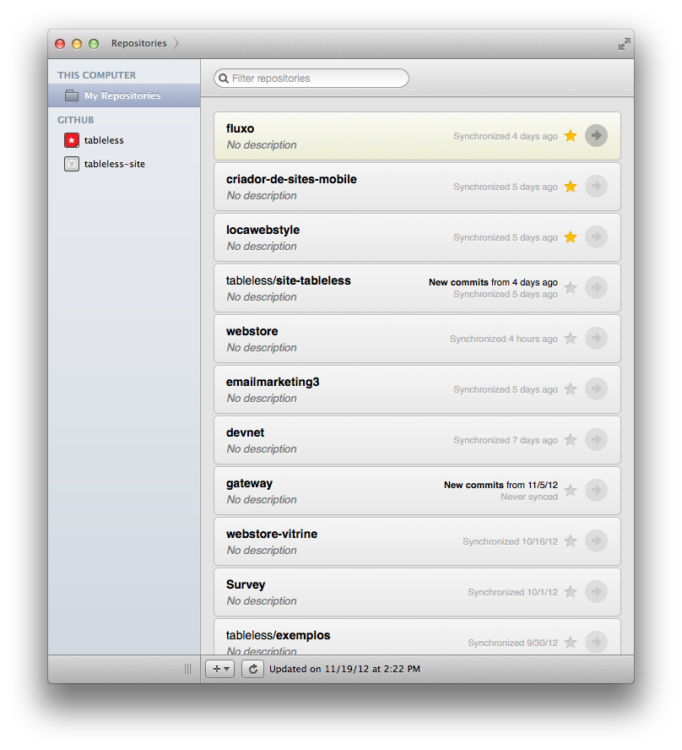The image size is (682, 750).
Task: Select My Repositories in the sidebar
Action: pos(124,95)
